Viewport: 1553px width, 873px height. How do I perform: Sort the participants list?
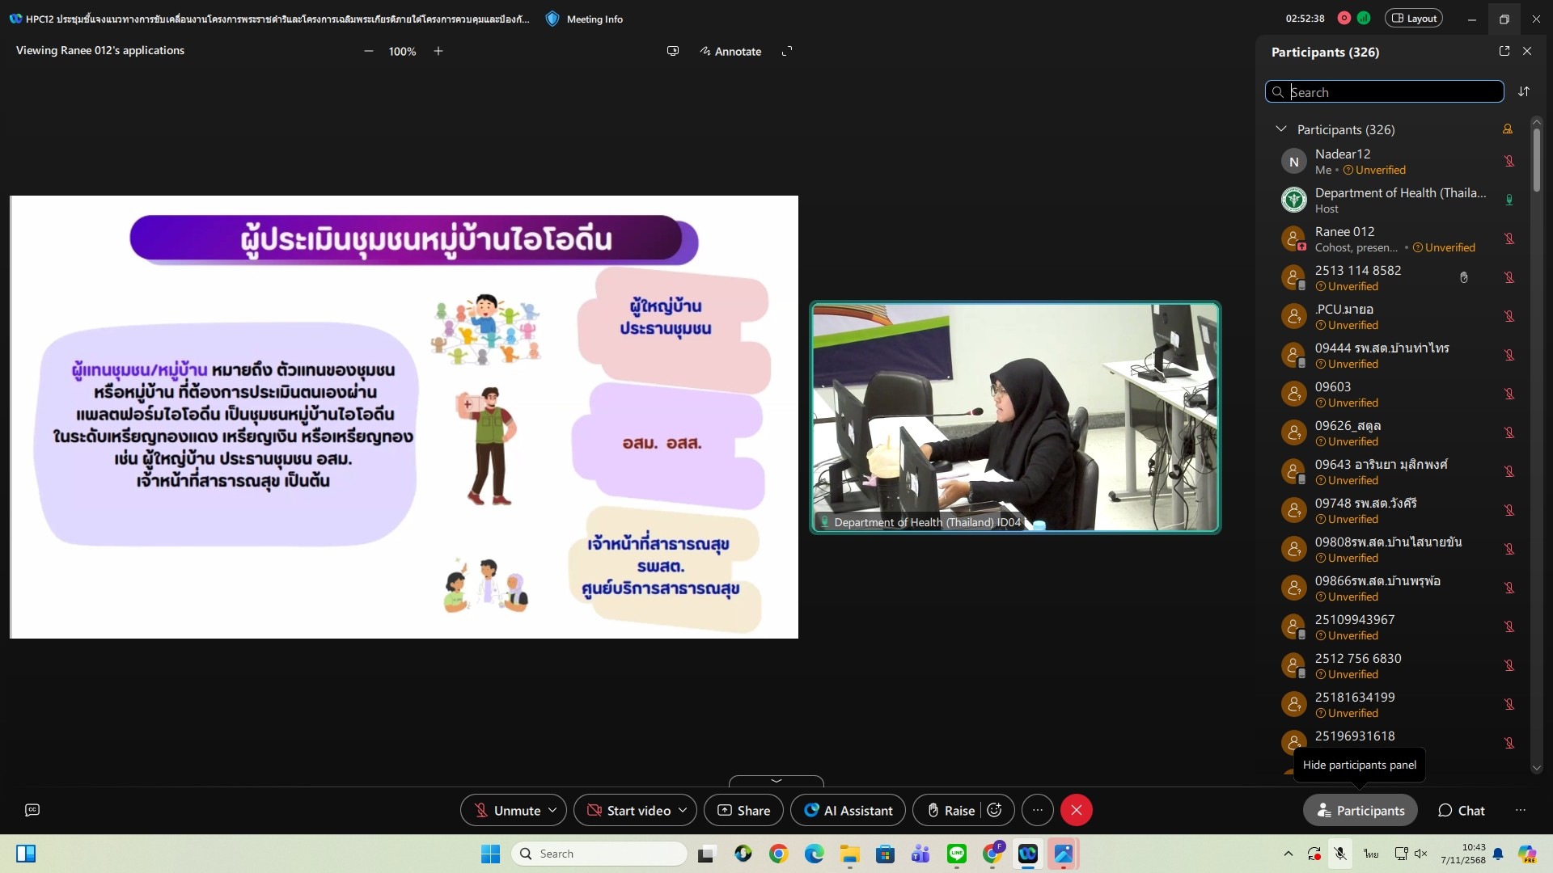tap(1524, 91)
